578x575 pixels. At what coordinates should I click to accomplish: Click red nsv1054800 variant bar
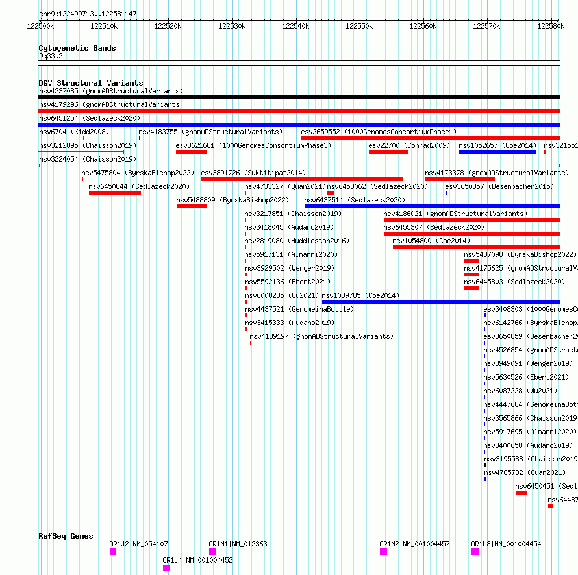click(476, 247)
